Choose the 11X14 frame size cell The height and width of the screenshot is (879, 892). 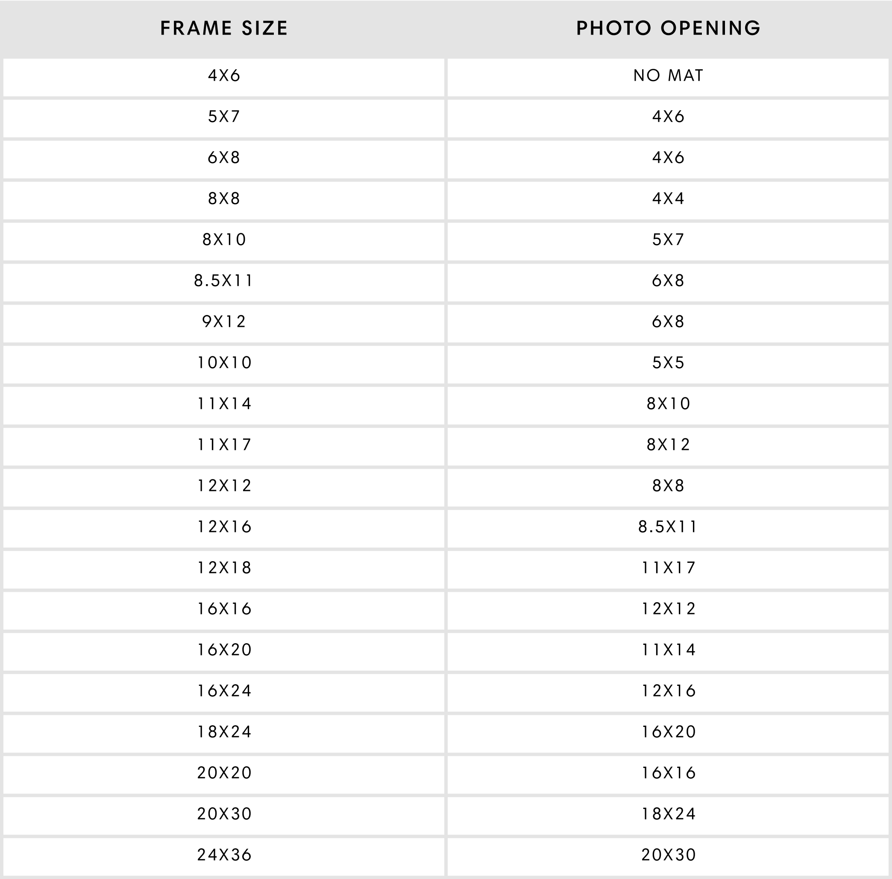point(224,406)
